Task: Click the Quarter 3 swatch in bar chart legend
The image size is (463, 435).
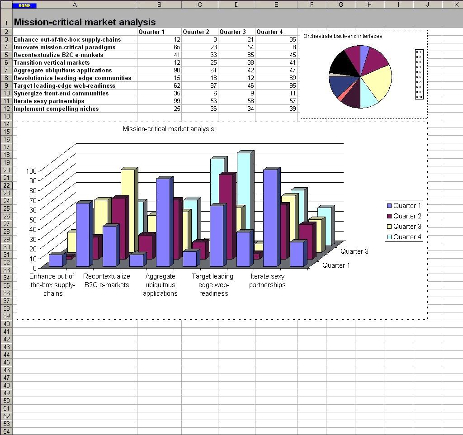Action: pos(389,227)
